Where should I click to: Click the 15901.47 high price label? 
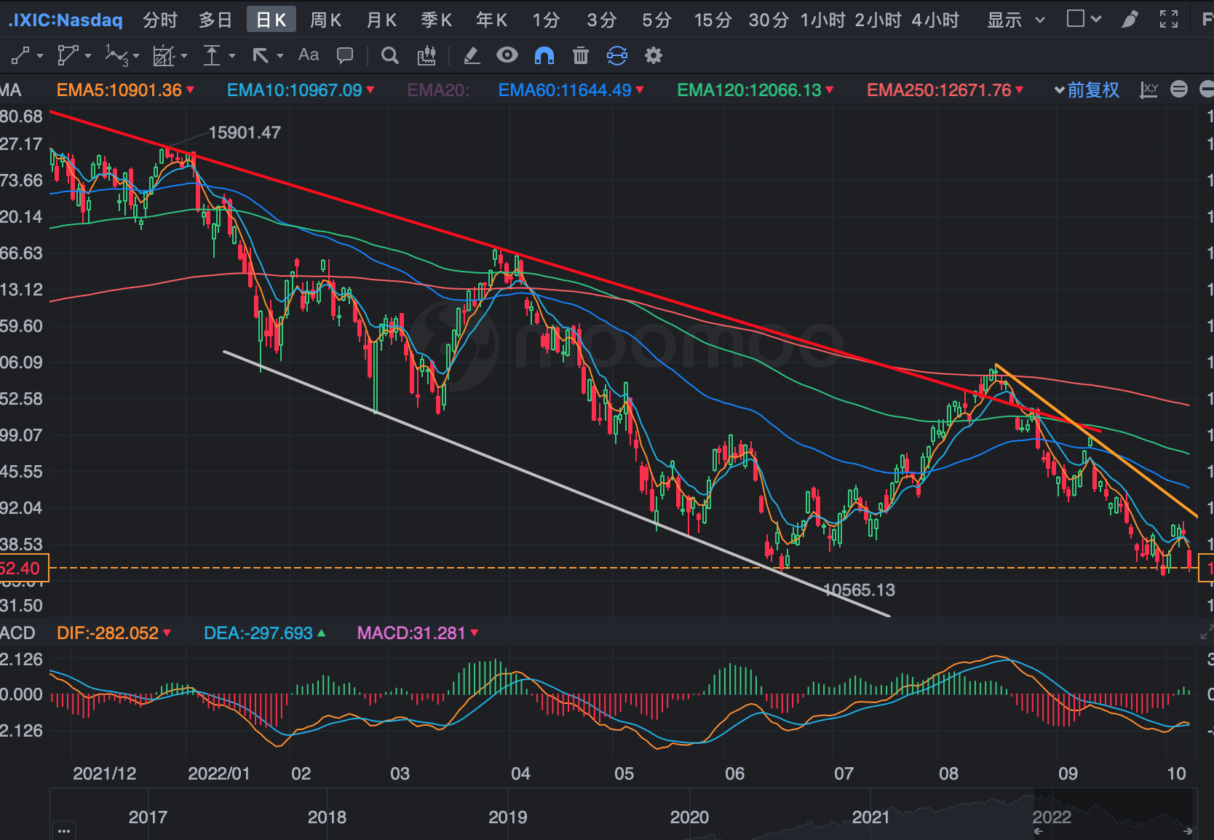tap(245, 132)
